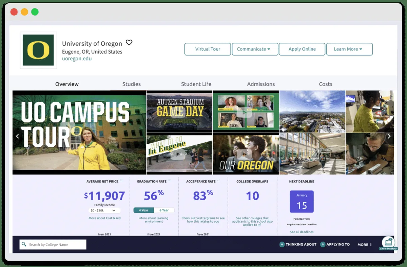Open the Show Me How helper icon
This screenshot has height=267, width=407.
(388, 243)
